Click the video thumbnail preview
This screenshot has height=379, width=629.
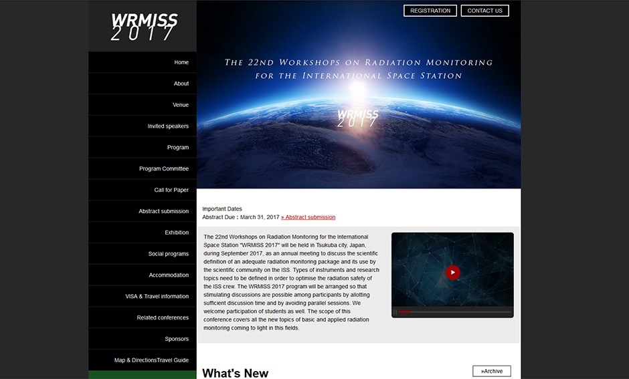452,269
